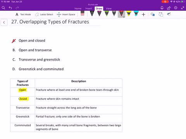
Task: Select the pink eraser tool
Action: pos(83,14)
